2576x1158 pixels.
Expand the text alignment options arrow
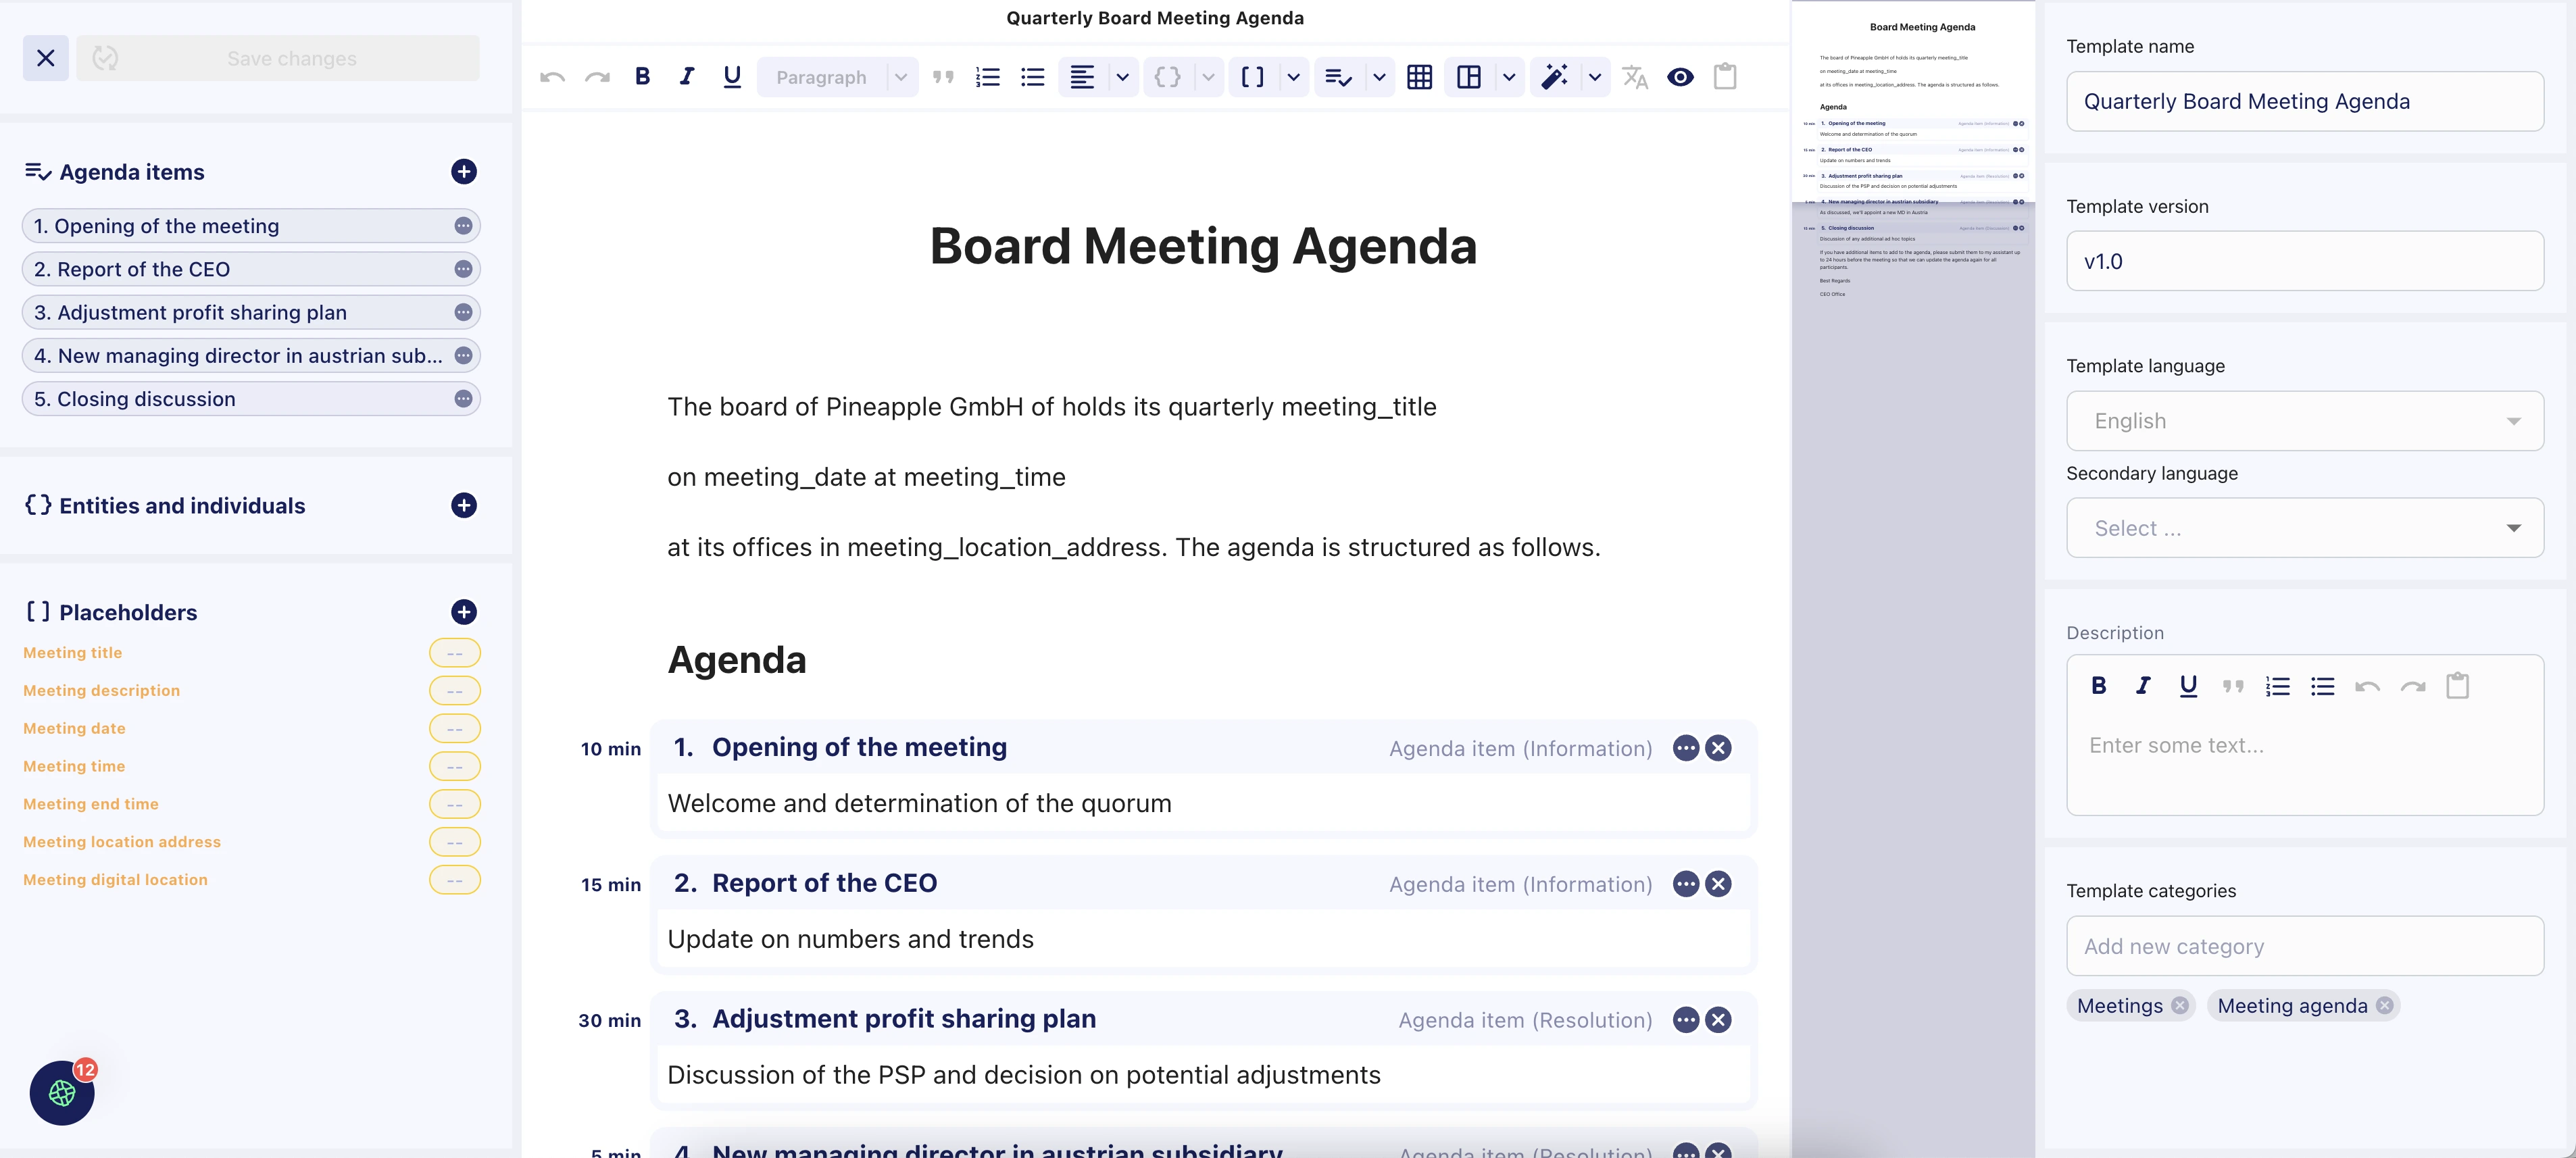click(x=1123, y=77)
